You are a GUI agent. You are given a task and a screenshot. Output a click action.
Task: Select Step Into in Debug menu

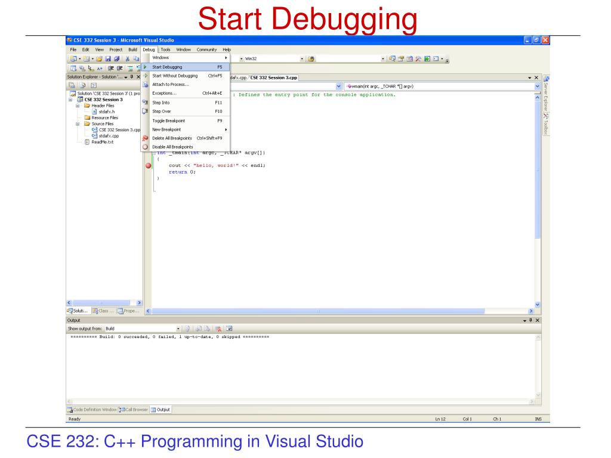[x=186, y=103]
